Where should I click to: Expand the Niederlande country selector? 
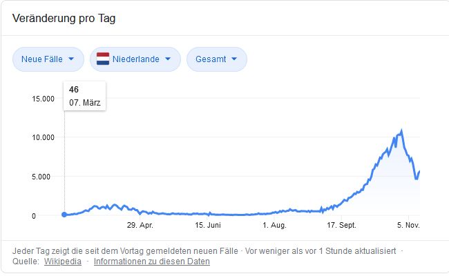pos(135,59)
